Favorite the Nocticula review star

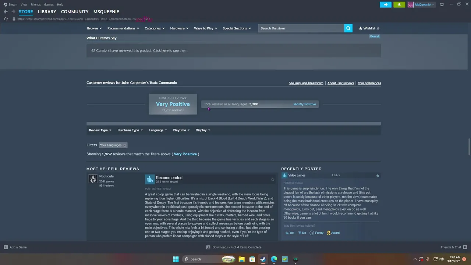point(273,180)
